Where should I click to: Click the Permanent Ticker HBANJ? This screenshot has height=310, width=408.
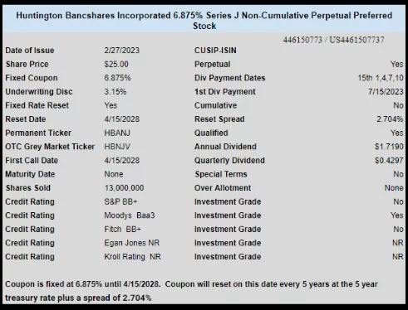click(x=117, y=133)
